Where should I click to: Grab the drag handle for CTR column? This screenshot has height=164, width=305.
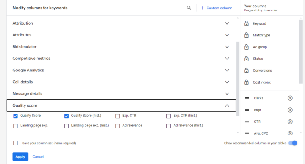[x=247, y=122]
